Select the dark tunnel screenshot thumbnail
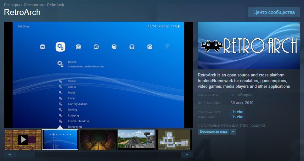This screenshot has width=304, height=161. (x=98, y=140)
